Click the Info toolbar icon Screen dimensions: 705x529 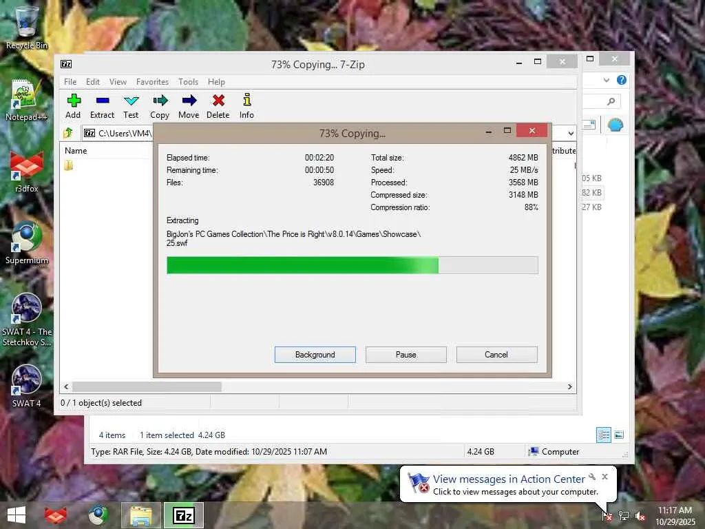click(247, 99)
